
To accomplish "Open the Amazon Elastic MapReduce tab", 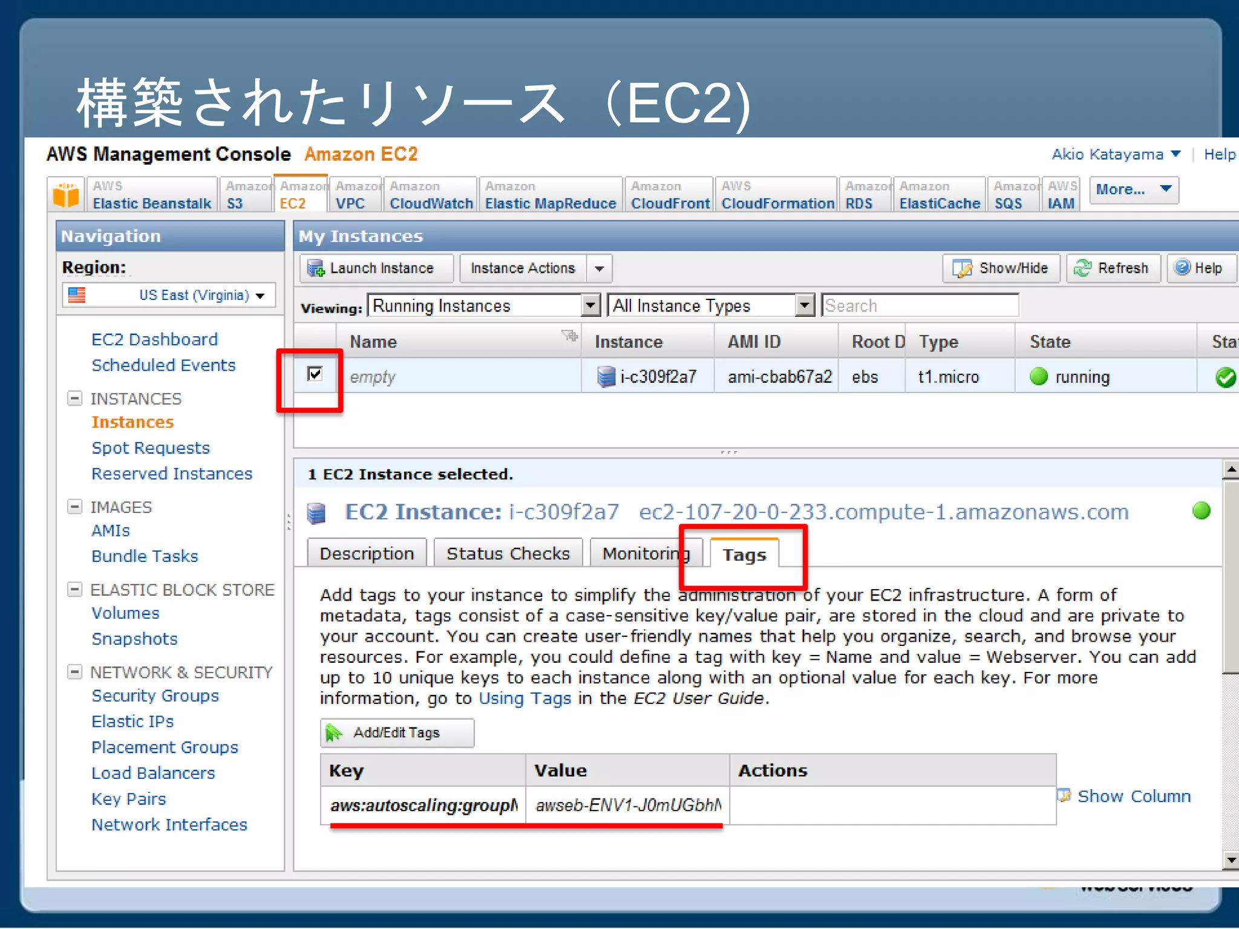I will click(551, 195).
